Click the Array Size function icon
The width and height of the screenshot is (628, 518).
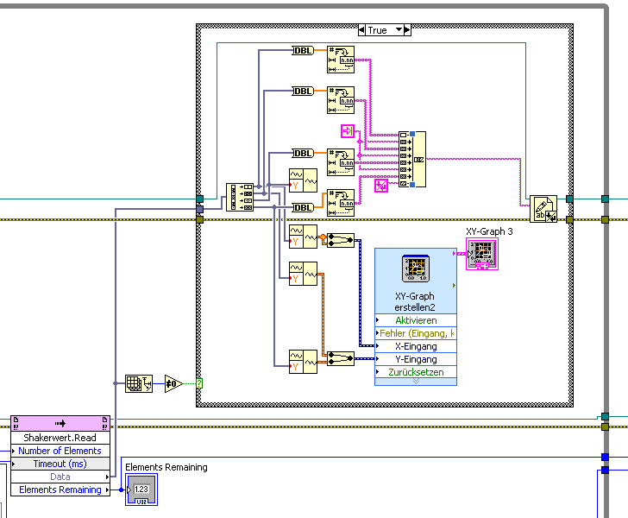point(139,383)
